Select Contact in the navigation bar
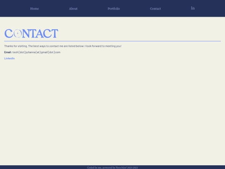This screenshot has width=225, height=169. coord(155,9)
